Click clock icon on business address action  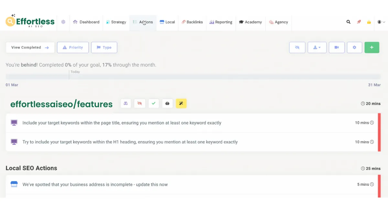[372, 184]
